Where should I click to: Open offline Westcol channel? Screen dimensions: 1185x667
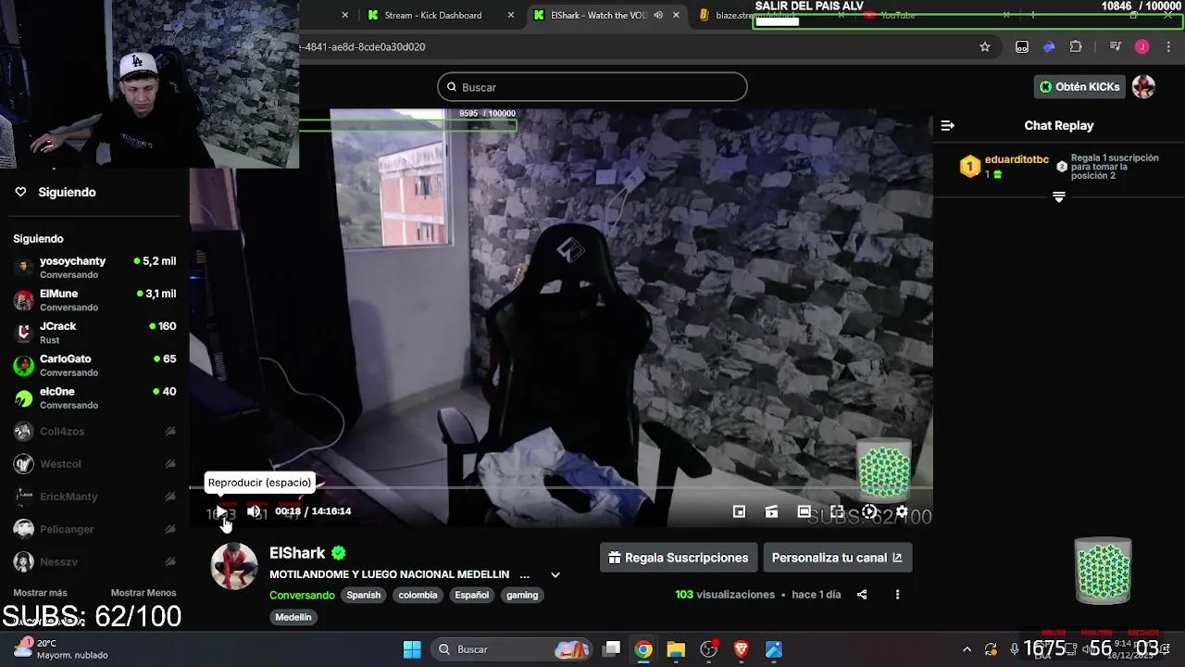(94, 463)
